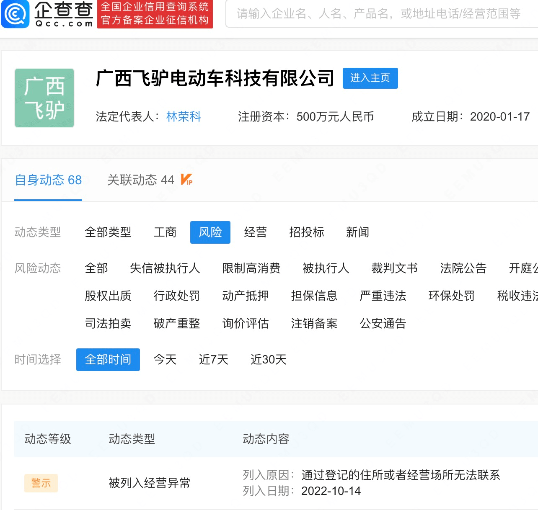Image resolution: width=538 pixels, height=510 pixels.
Task: Select the 全部类型 filter
Action: tap(108, 232)
